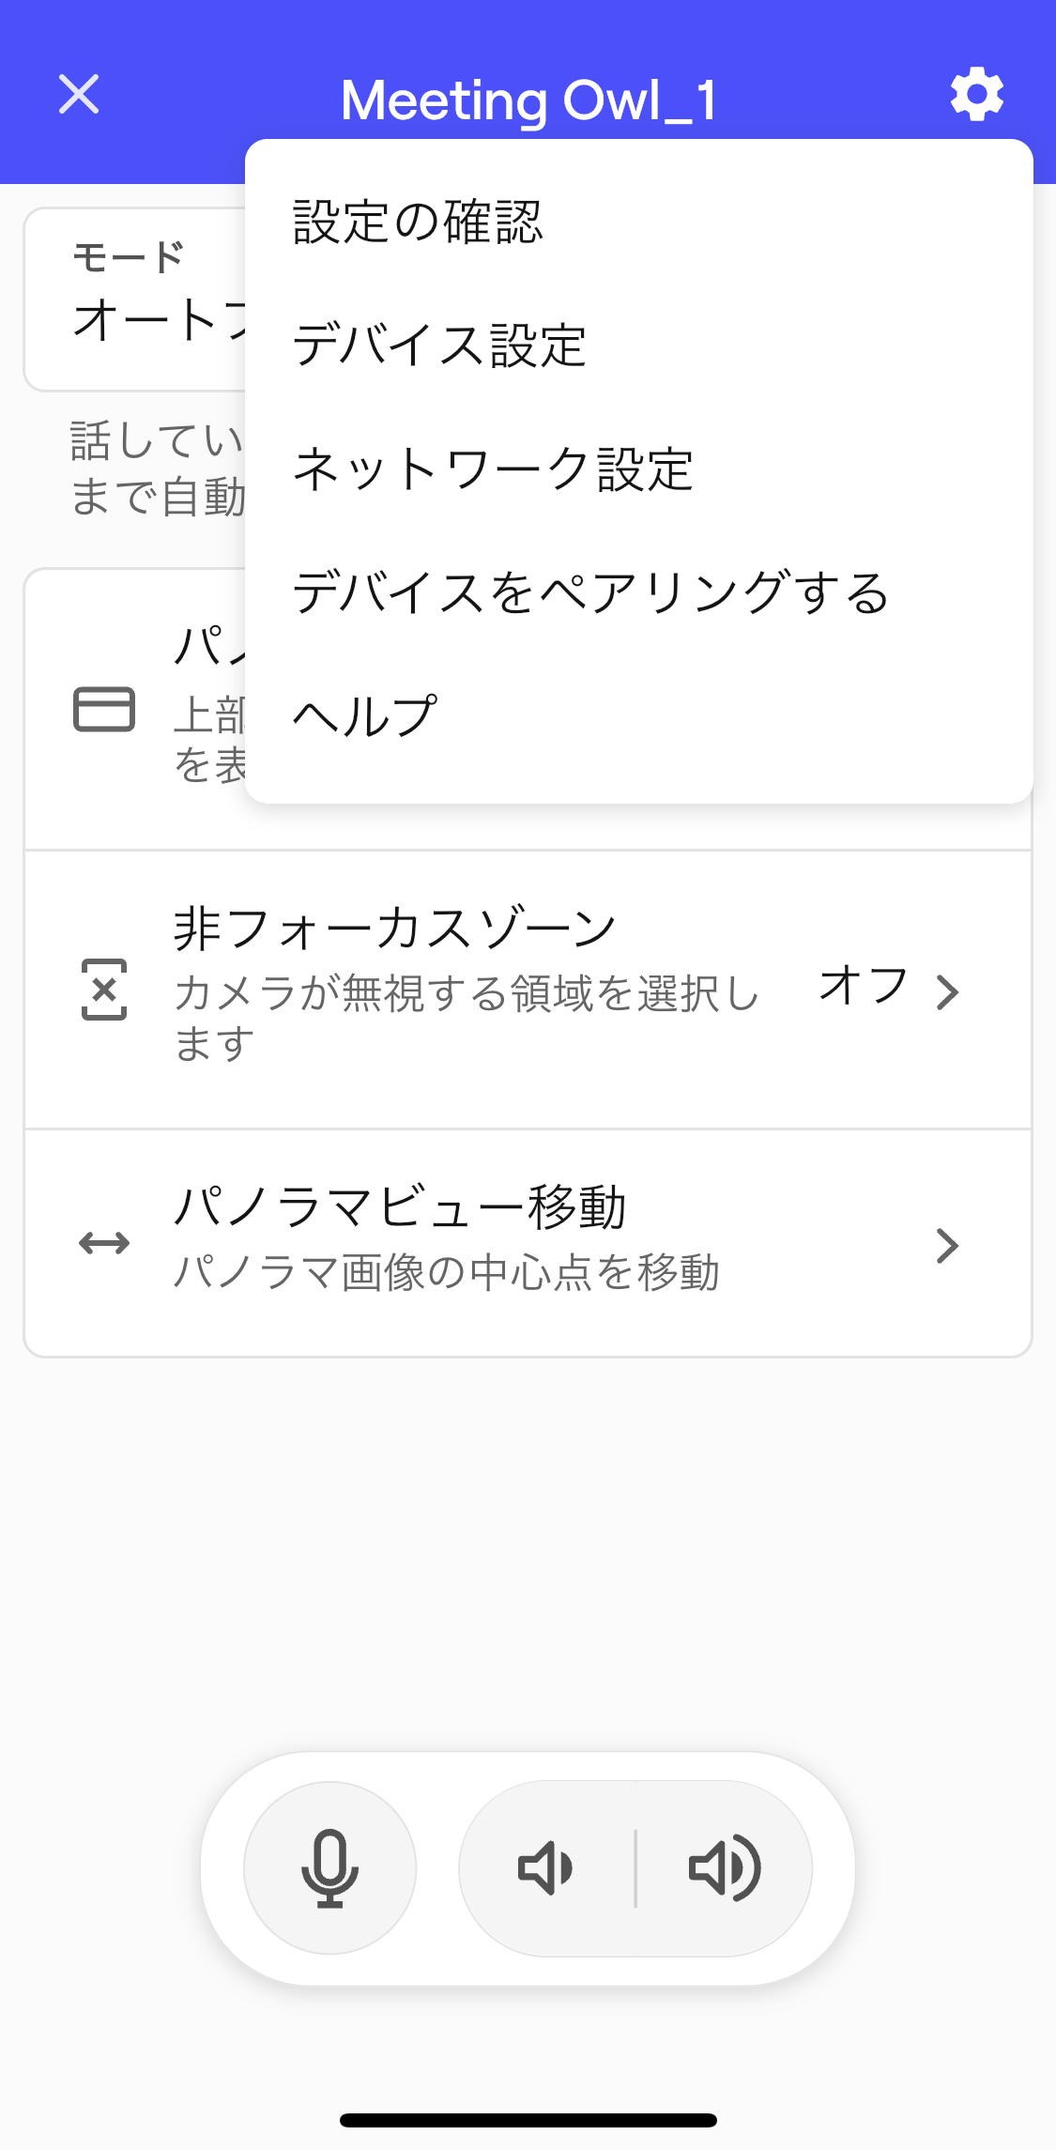
Task: Click the panorama strip card icon
Action: 104,709
